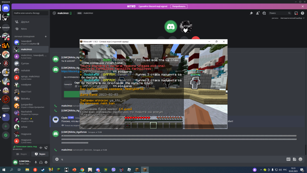Open Yandex browser taskbar icon

click(35, 170)
